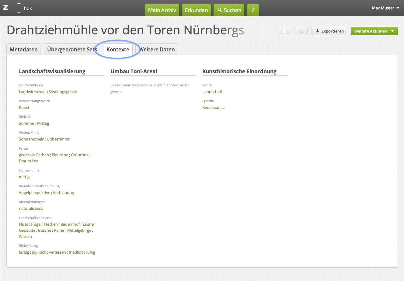Click the Umbau Toni-Areal heading
This screenshot has height=281, width=404.
134,71
